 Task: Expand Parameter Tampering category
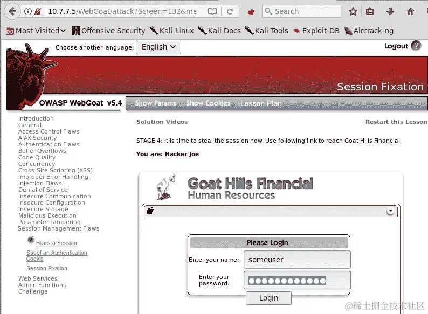pos(50,222)
